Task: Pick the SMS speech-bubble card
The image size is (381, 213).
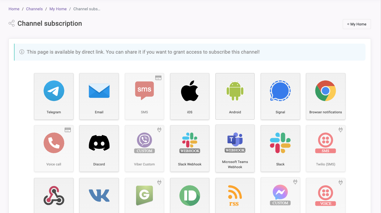Action: pos(144,96)
